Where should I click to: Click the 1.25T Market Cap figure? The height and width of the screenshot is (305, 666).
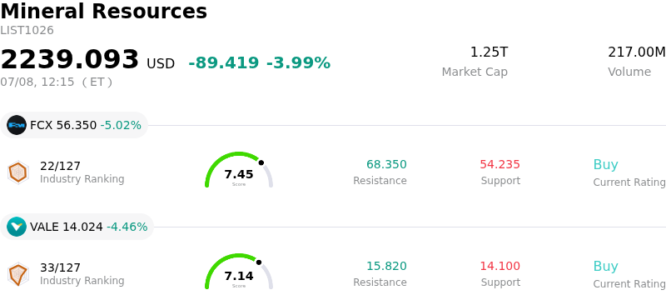489,52
